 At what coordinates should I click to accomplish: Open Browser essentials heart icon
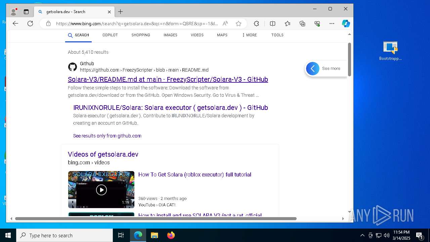click(317, 24)
